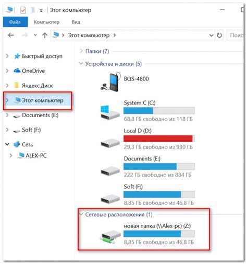Select the System C (C:) drive icon
Viewport: 247px width, 264px height.
pyautogui.click(x=110, y=112)
